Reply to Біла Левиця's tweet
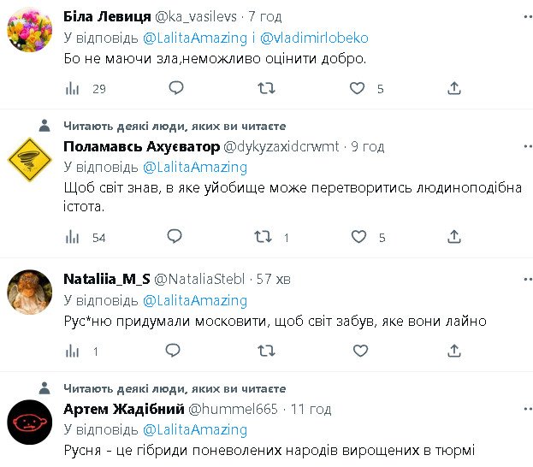The width and height of the screenshot is (533, 467). 175,88
